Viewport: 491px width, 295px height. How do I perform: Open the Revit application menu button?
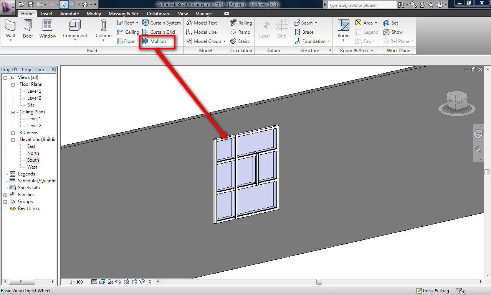coord(8,8)
